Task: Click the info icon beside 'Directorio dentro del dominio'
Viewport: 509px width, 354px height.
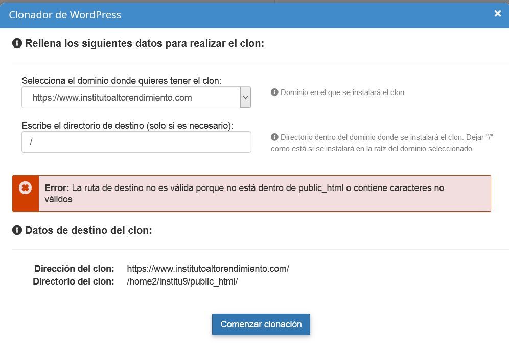Action: pyautogui.click(x=274, y=137)
